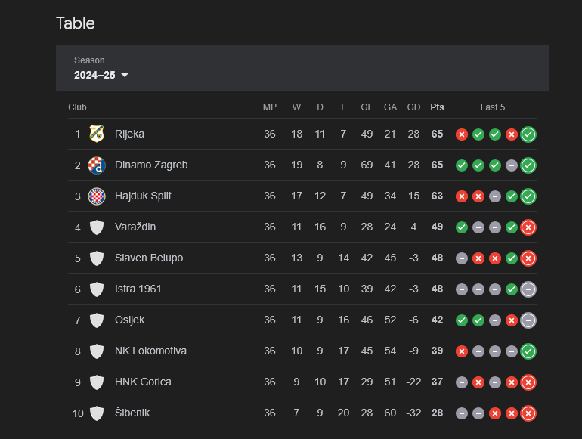Viewport: 582px width, 439px height.
Task: Open the Hajduk Split team link
Action: coord(143,196)
